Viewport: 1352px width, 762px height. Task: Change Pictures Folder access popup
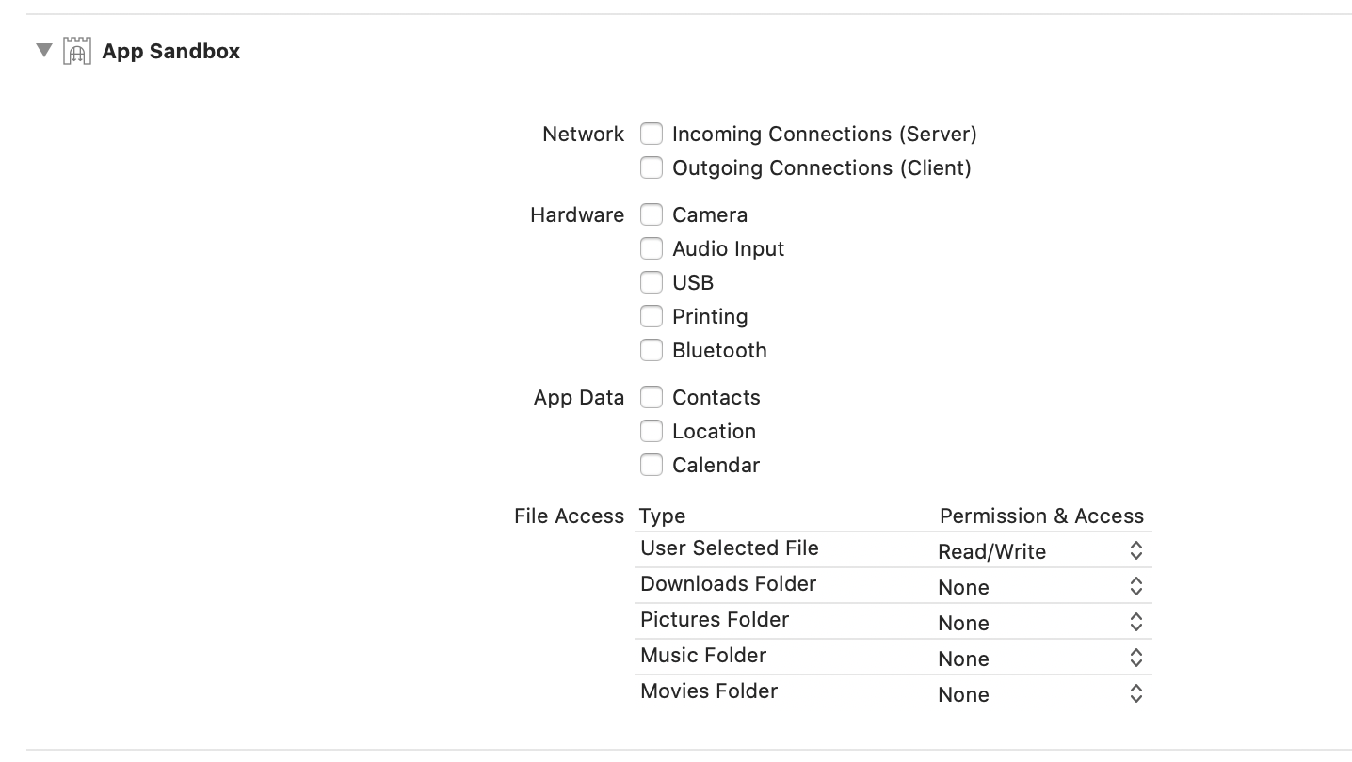pyautogui.click(x=1041, y=623)
